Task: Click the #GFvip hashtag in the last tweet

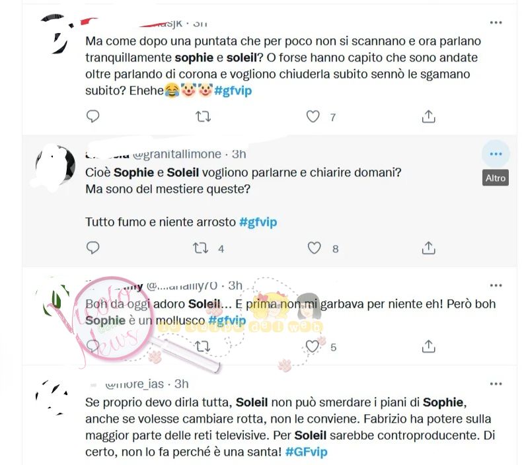Action: click(x=306, y=452)
